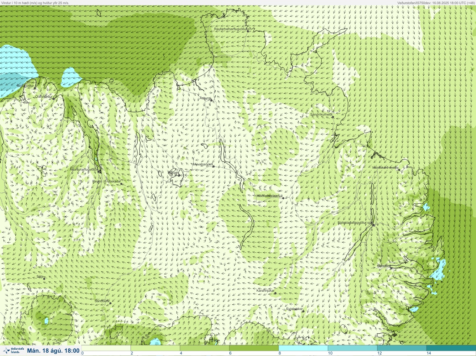This screenshot has height=356, width=476.
Task: Click the Sandbúðir station label
Action: pyautogui.click(x=102, y=301)
